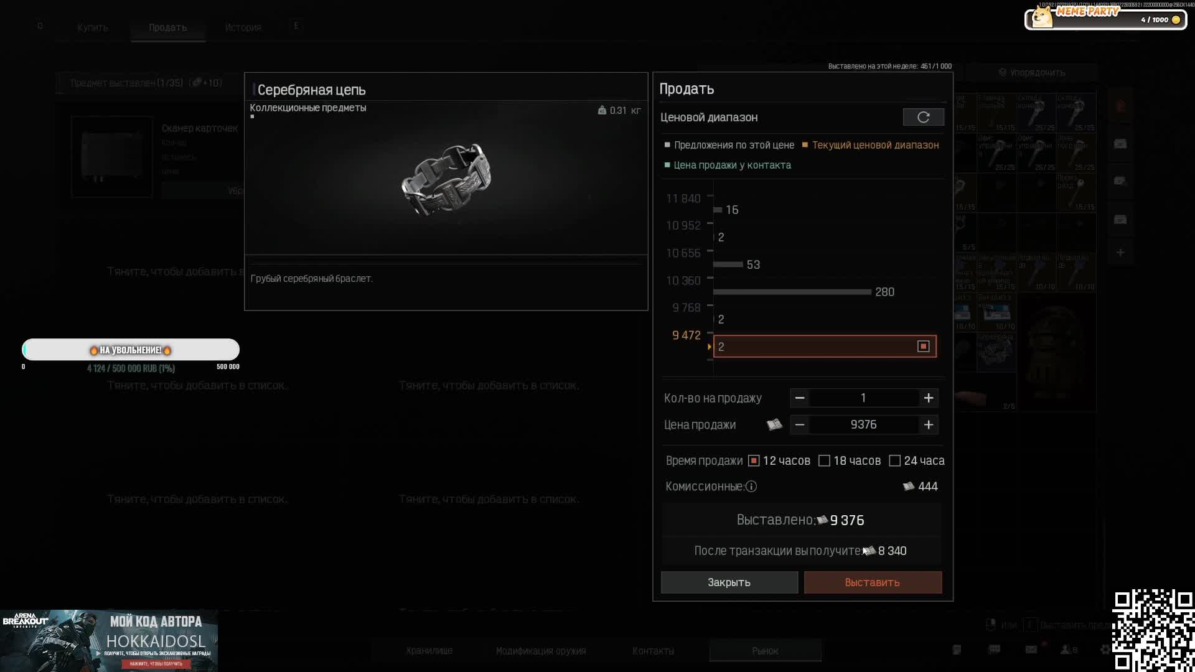This screenshot has height=672, width=1195.
Task: Select the 10 360 price bar with 280 offers
Action: coord(792,292)
